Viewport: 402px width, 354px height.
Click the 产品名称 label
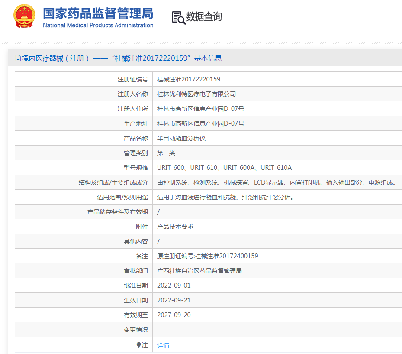pyautogui.click(x=135, y=138)
